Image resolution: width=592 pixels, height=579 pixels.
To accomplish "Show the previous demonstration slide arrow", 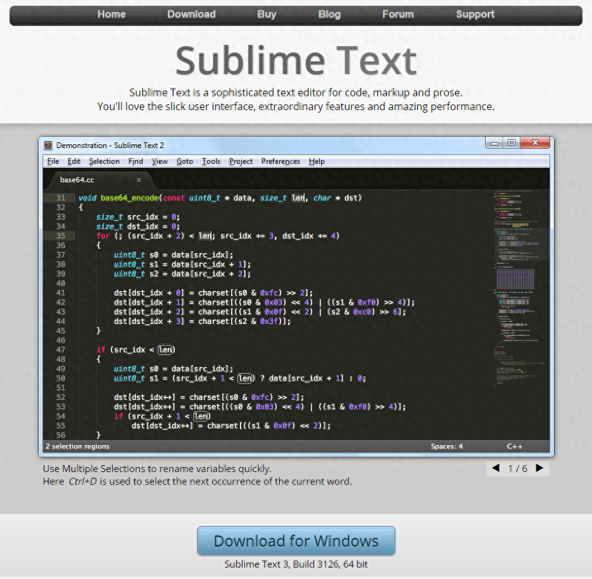I will [496, 468].
